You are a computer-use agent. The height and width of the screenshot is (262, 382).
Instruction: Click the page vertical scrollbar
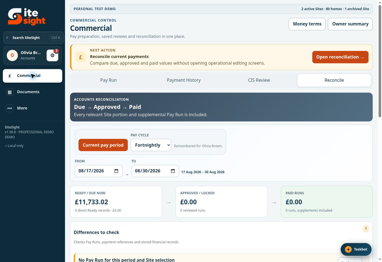[380, 61]
